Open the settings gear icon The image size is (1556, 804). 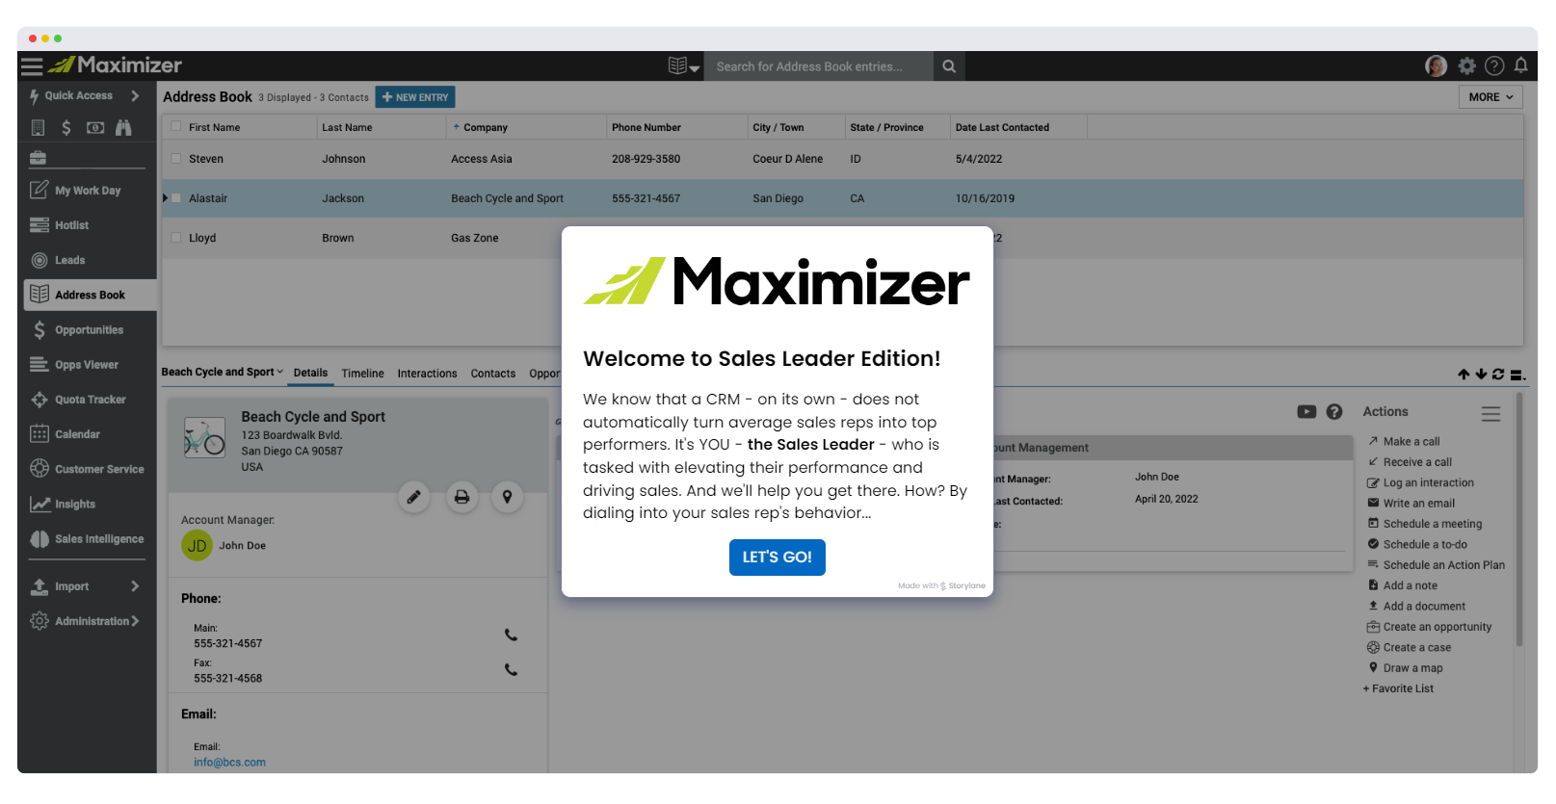(x=1466, y=65)
